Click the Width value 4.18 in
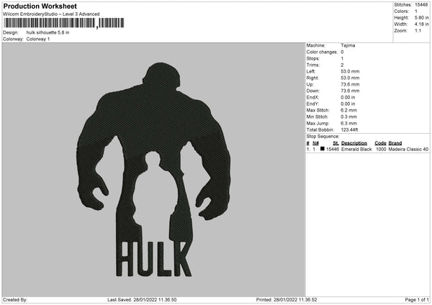 421,24
